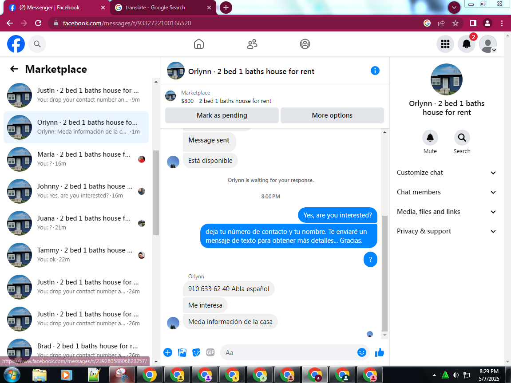Click message '910 633 62 40 Abla español'
Image resolution: width=511 pixels, height=383 pixels.
pyautogui.click(x=229, y=289)
